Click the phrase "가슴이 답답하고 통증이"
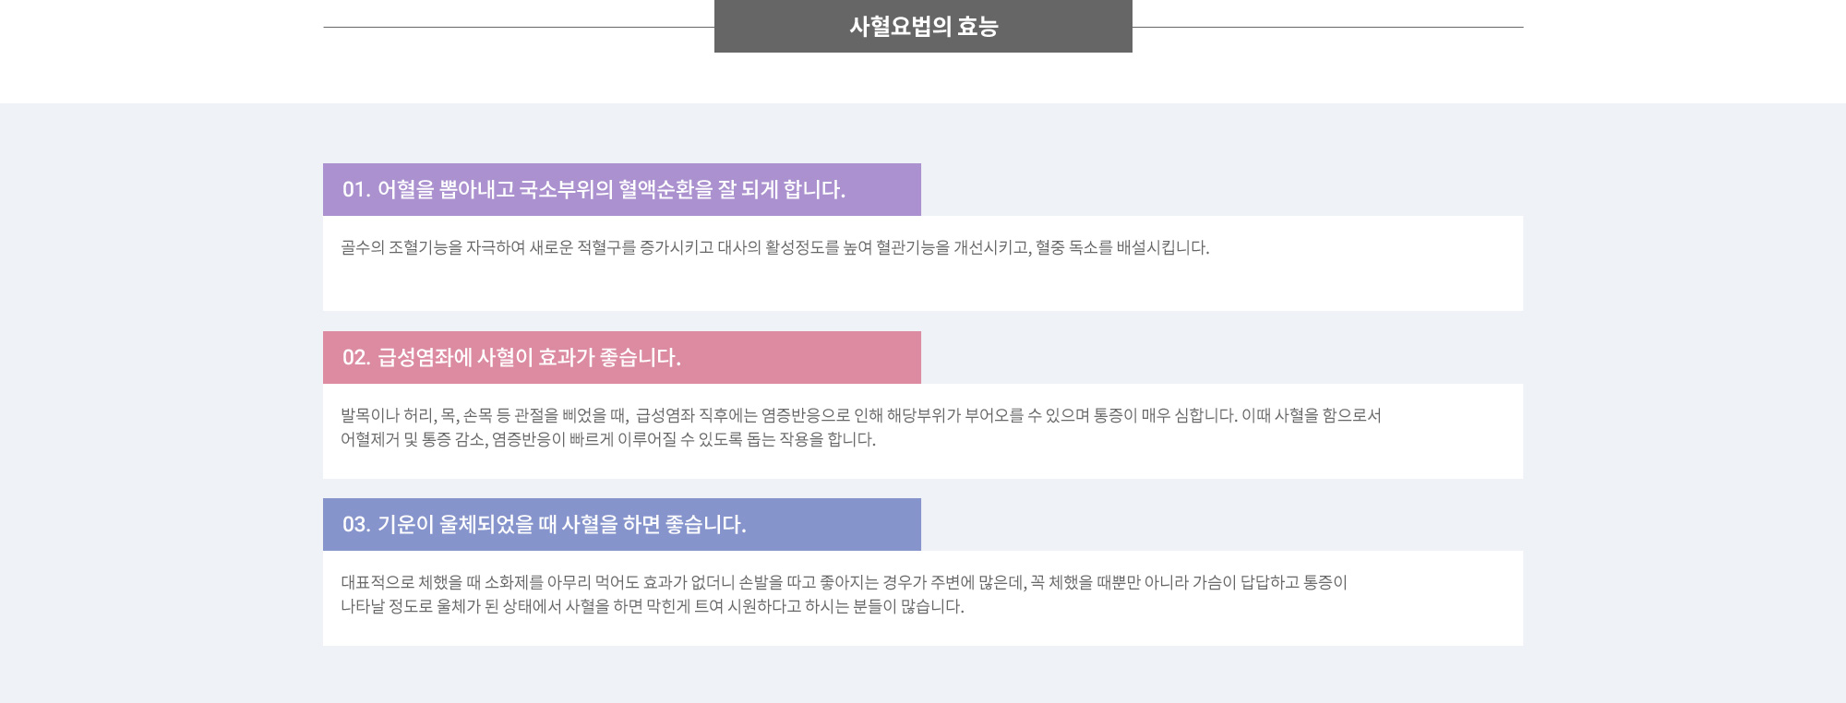 pos(1270,582)
